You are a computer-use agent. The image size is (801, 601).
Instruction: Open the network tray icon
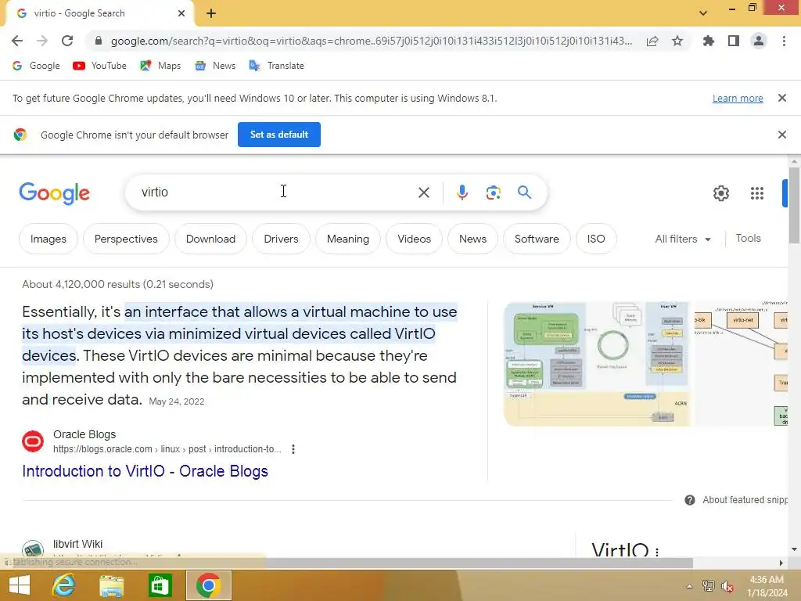pyautogui.click(x=709, y=585)
